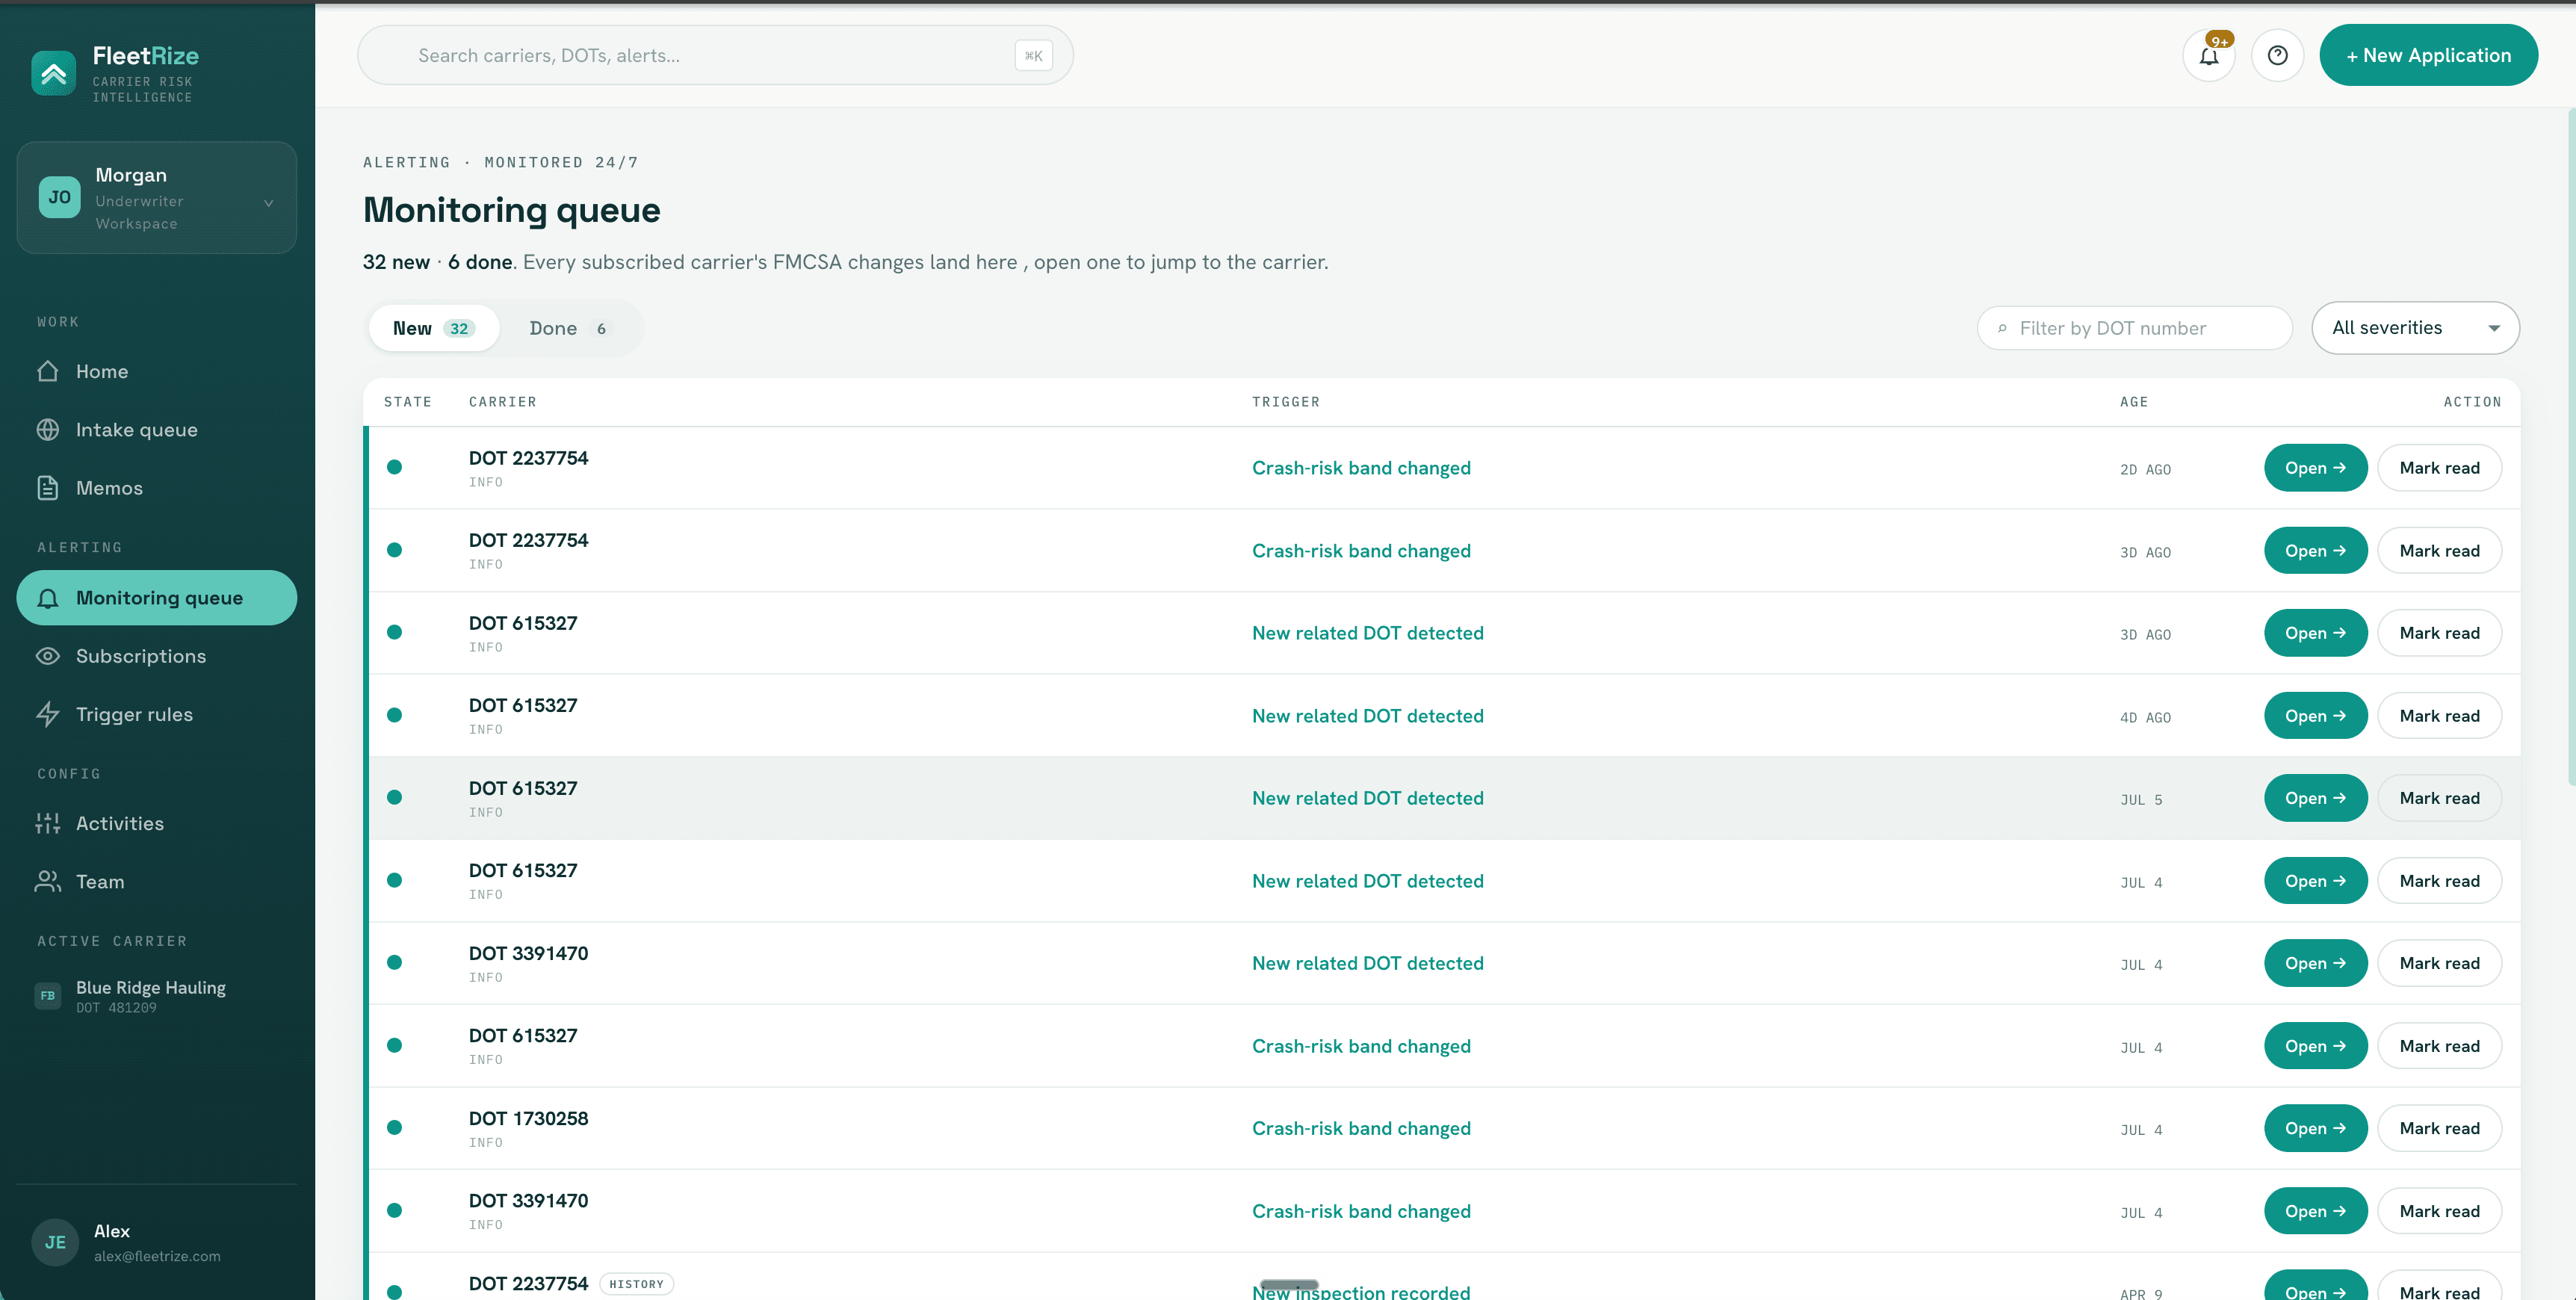The image size is (2576, 1300).
Task: Click alex@fleetrize.com account text
Action: [157, 1256]
